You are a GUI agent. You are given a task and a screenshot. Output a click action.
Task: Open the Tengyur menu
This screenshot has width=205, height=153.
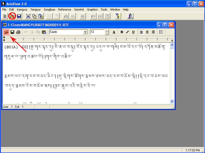[36, 9]
